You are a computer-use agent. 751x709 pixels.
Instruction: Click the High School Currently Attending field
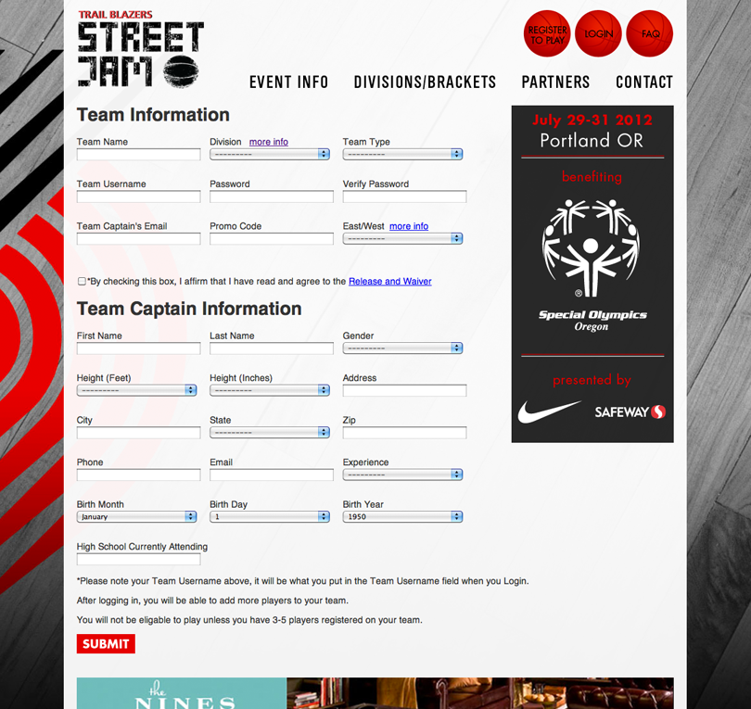point(138,559)
